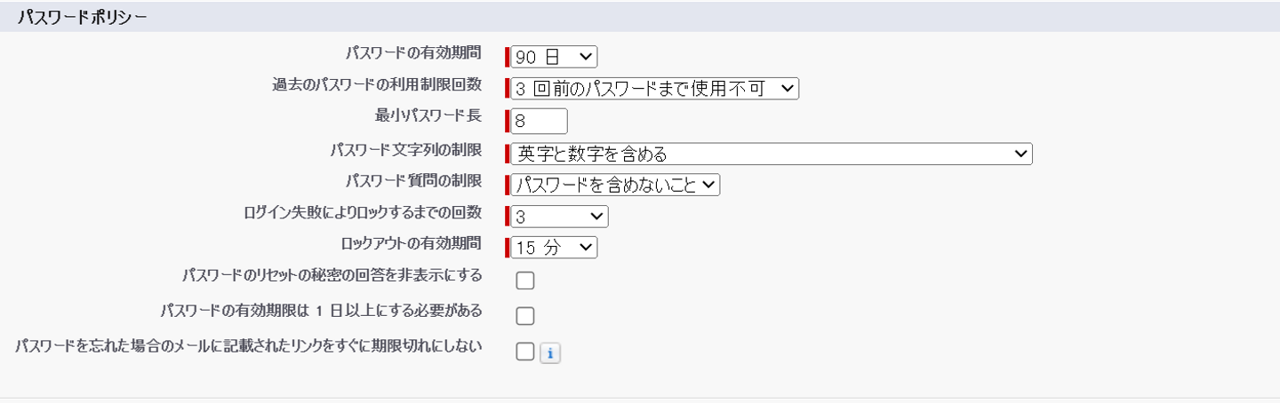This screenshot has width=1280, height=403.
Task: Tick checkbox for not expiring forgot-password link
Action: [525, 352]
